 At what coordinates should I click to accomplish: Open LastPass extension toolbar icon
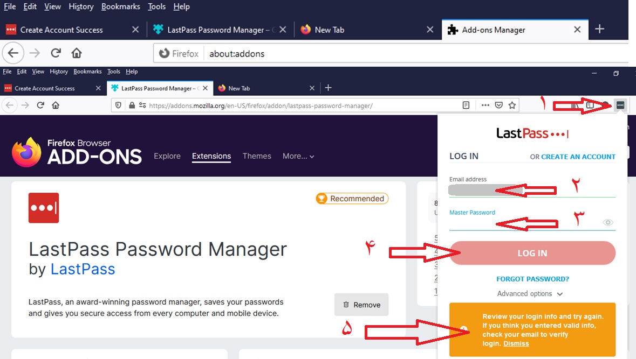[x=620, y=105]
